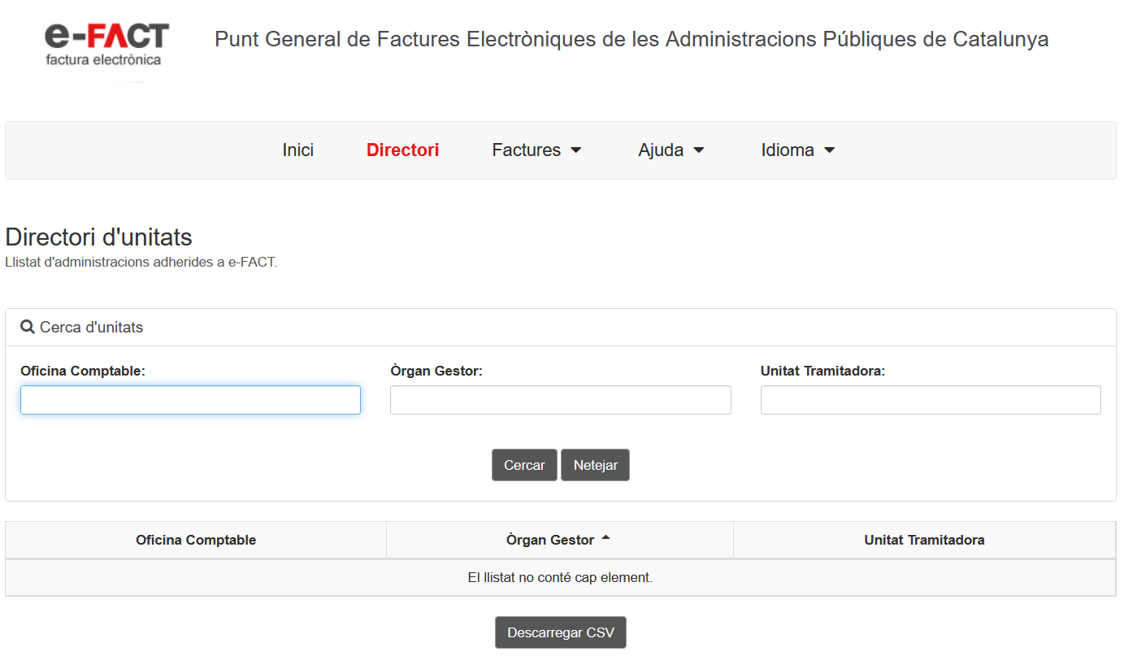Sort by the Oficina Comptable column header

click(x=196, y=540)
